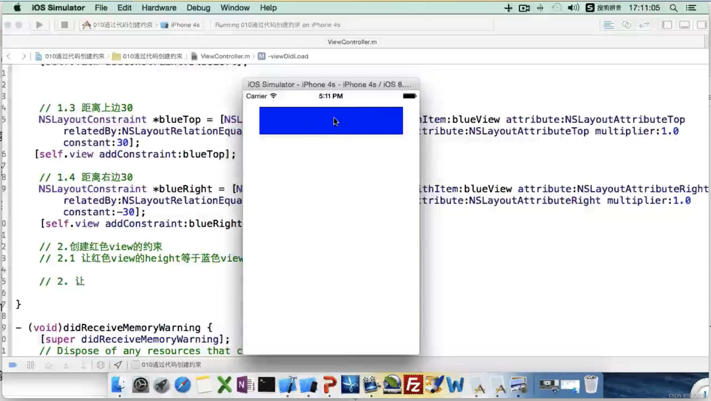Open the Hardware menu

tap(159, 8)
